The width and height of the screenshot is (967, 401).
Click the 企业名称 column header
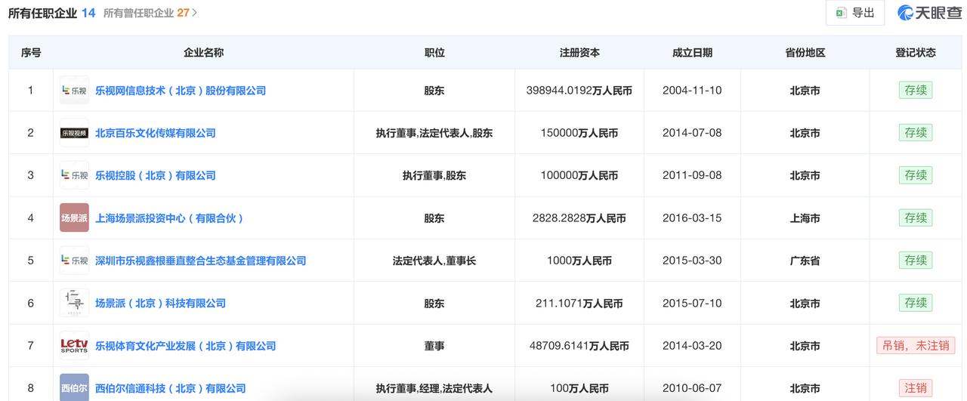[x=204, y=53]
